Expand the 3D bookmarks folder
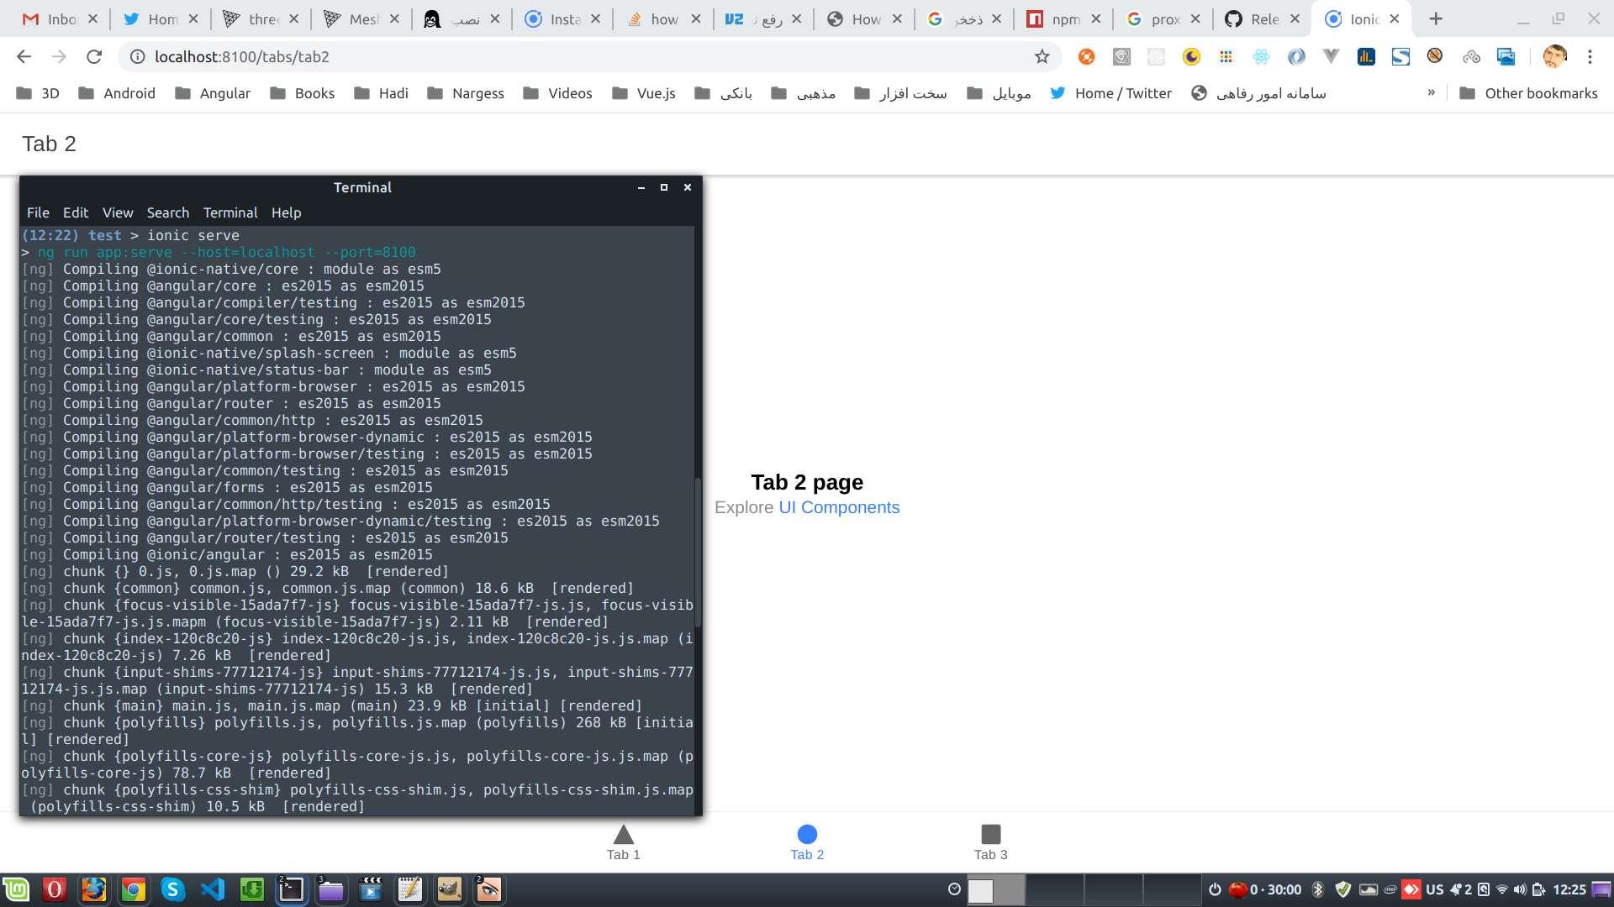The height and width of the screenshot is (907, 1614). [38, 93]
